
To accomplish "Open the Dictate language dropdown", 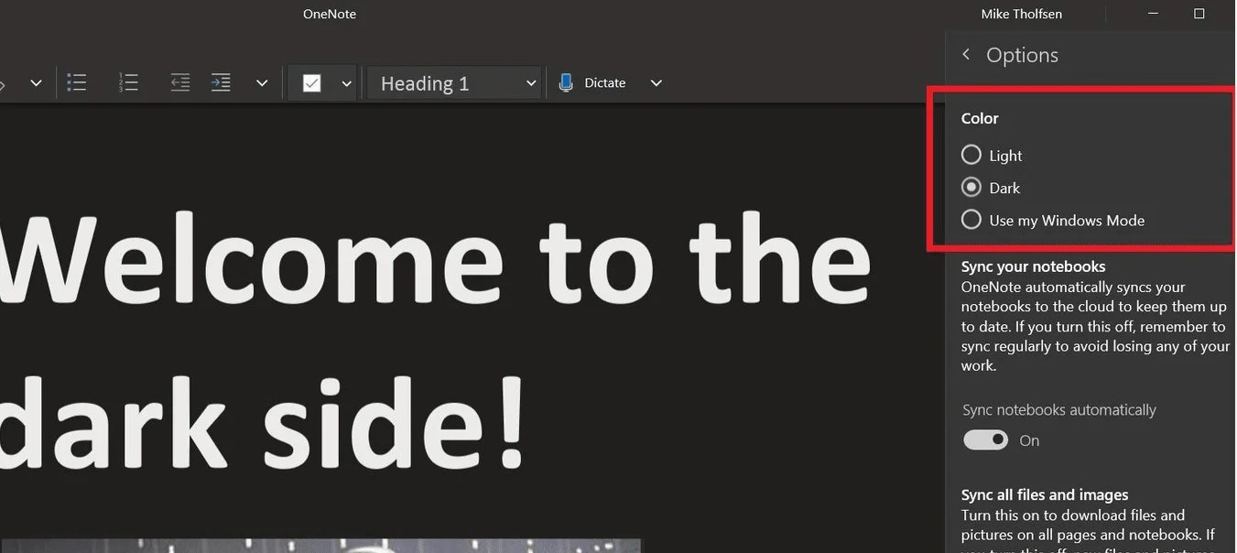I will (656, 82).
